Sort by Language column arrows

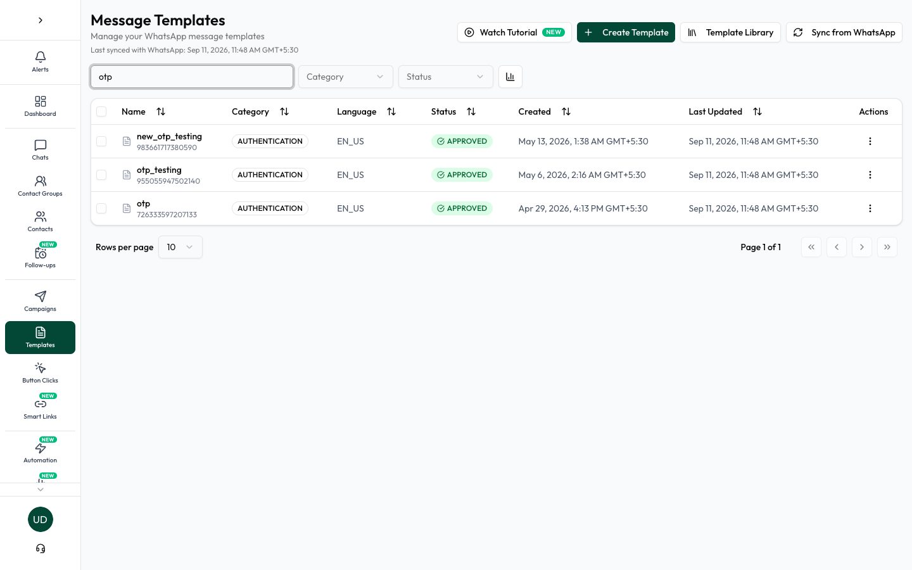click(x=391, y=111)
